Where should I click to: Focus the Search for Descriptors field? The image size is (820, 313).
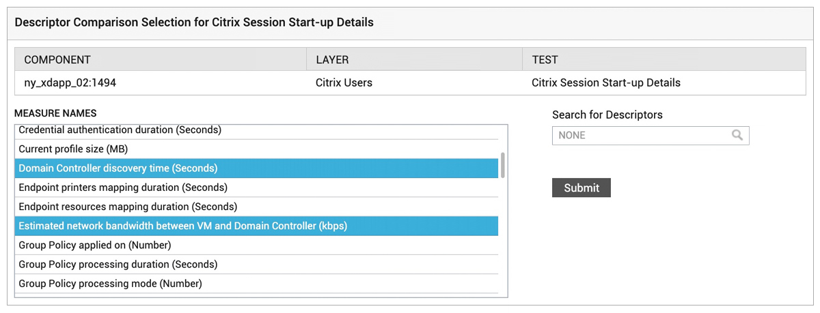click(651, 135)
